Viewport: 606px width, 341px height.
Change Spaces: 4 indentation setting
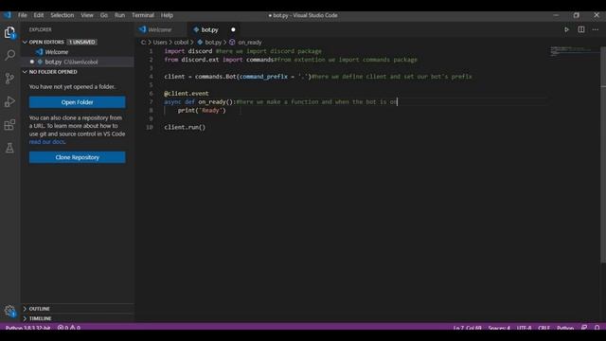click(499, 328)
